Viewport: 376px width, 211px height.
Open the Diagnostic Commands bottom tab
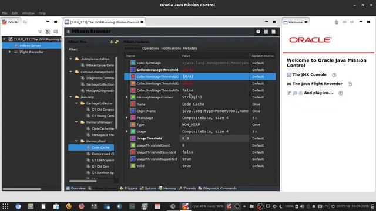217,188
